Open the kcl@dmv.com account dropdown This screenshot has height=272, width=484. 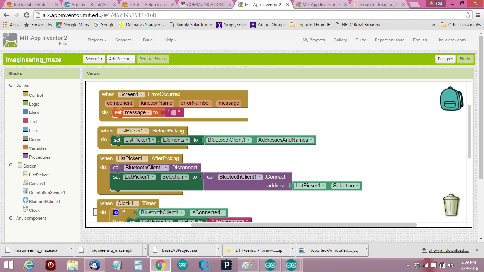pos(454,40)
